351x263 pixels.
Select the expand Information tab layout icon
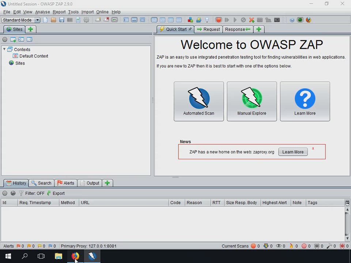pos(134,20)
